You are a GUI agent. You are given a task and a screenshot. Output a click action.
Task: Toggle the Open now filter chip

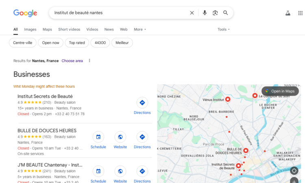tap(51, 43)
